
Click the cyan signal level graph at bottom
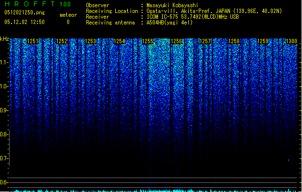pyautogui.click(x=153, y=191)
